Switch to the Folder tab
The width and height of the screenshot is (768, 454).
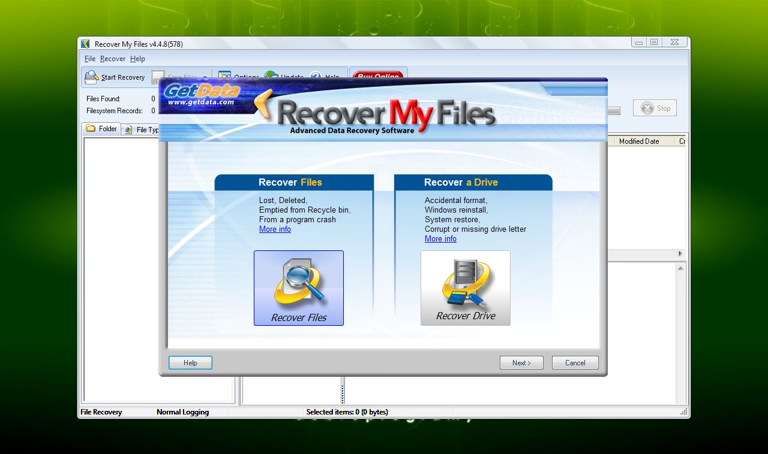click(101, 129)
